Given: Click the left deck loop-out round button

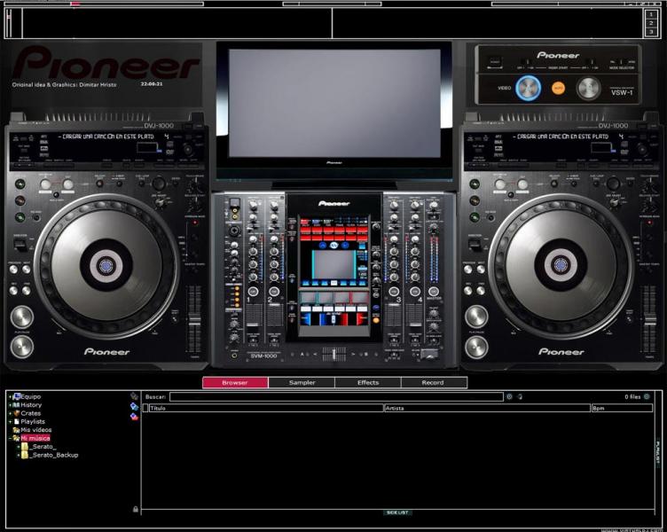Looking at the screenshot, I should click(x=68, y=184).
